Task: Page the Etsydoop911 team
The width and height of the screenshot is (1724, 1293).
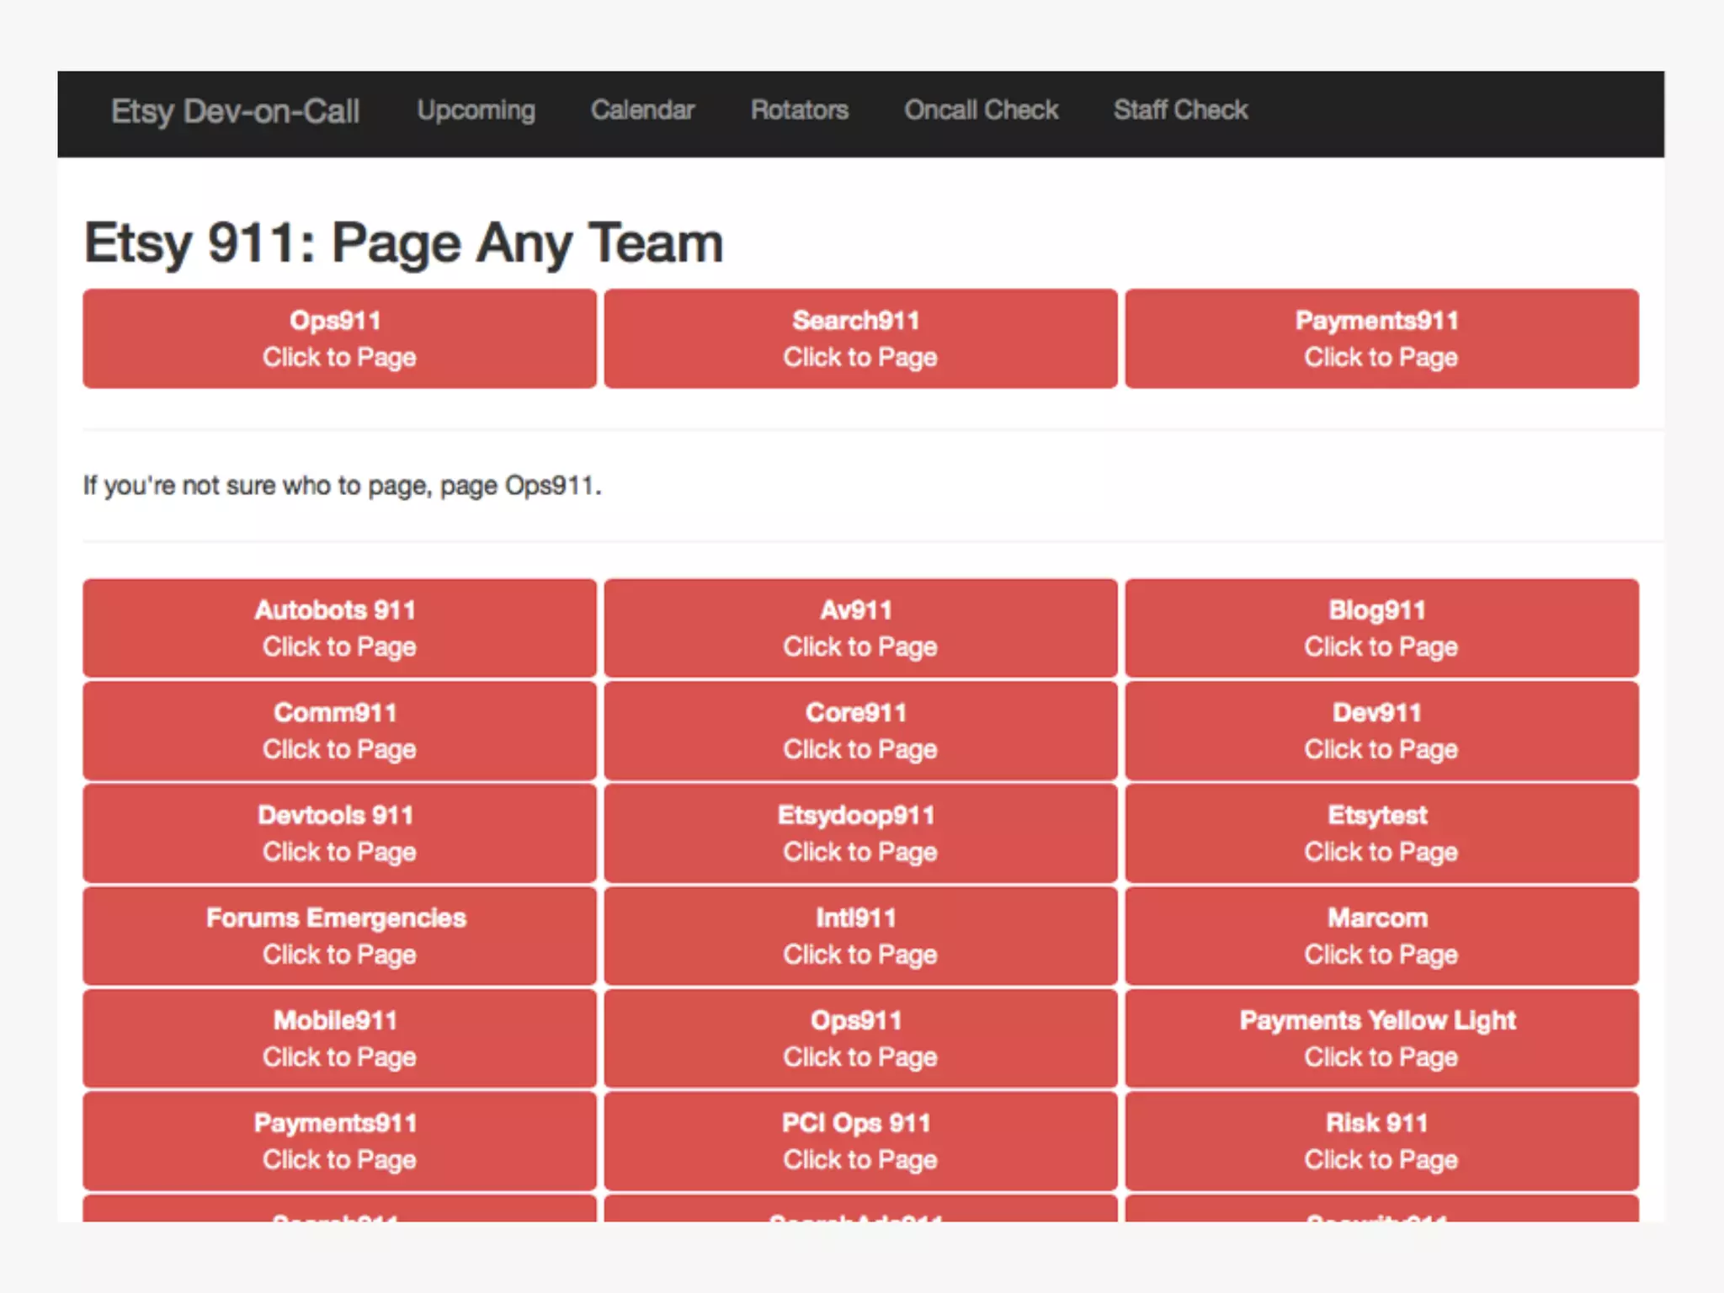Action: click(860, 833)
